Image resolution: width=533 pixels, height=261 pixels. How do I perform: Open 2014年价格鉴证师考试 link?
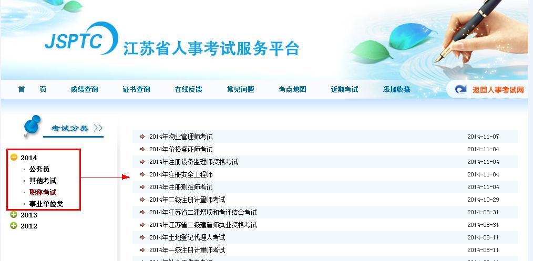181,149
